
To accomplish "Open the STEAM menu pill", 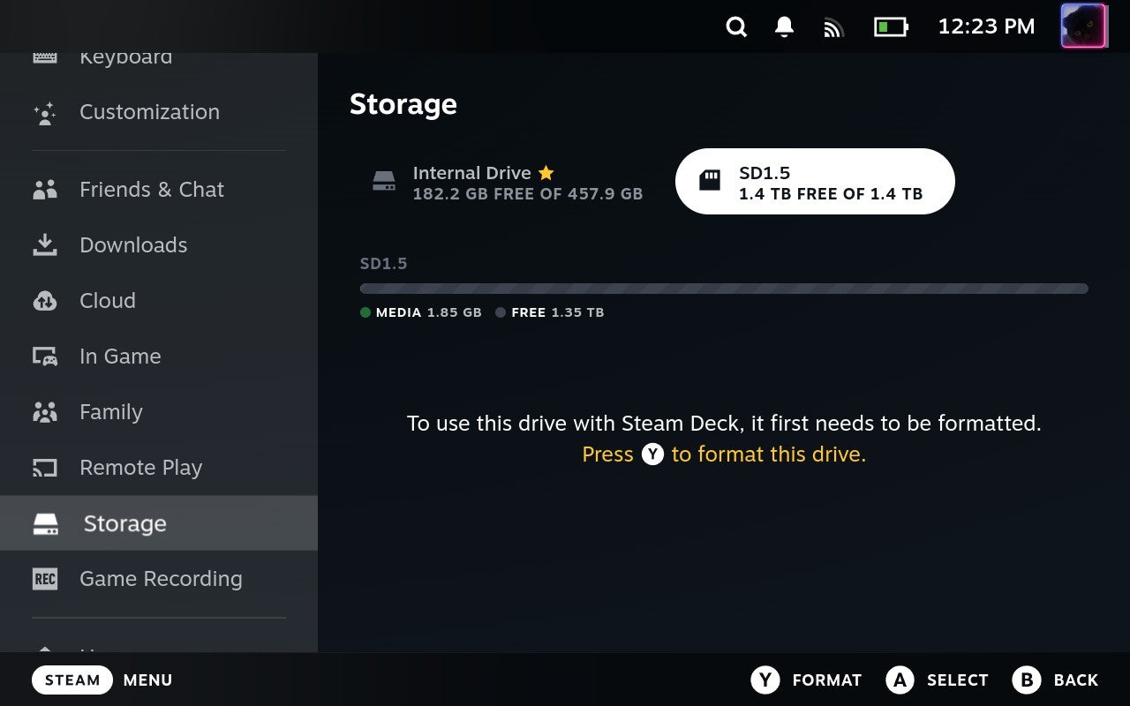I will pos(72,680).
